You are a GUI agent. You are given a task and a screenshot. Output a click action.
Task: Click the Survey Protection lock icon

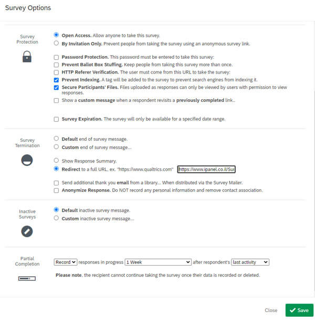tap(27, 57)
